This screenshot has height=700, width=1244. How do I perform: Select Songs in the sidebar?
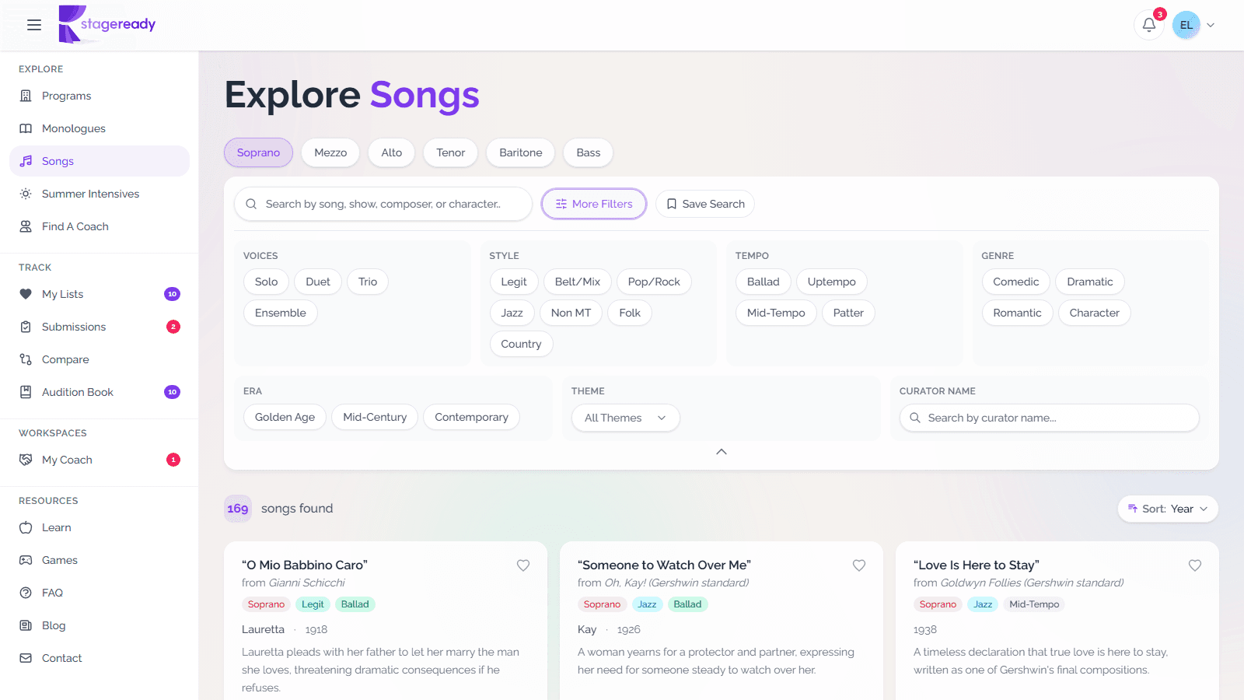100,161
